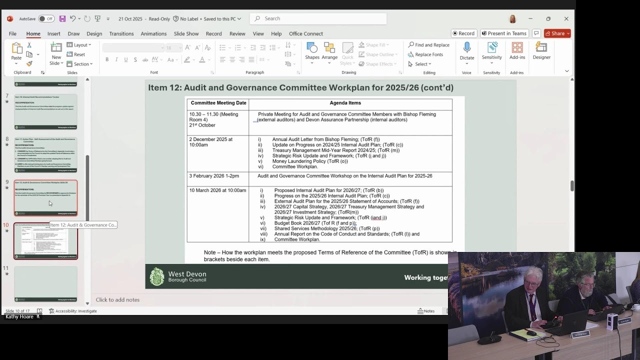The image size is (640, 360).
Task: Click the Align Left icon
Action: tap(222, 59)
